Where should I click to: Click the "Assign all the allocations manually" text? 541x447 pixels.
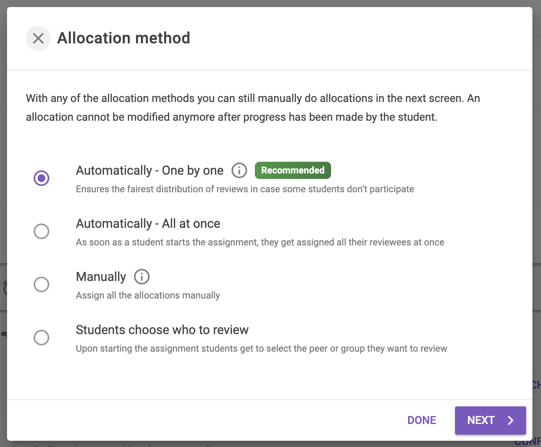tap(148, 295)
